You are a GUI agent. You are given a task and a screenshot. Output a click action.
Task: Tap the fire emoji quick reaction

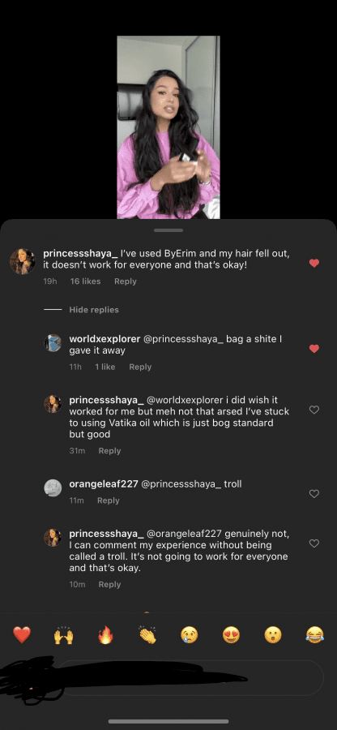pyautogui.click(x=105, y=634)
